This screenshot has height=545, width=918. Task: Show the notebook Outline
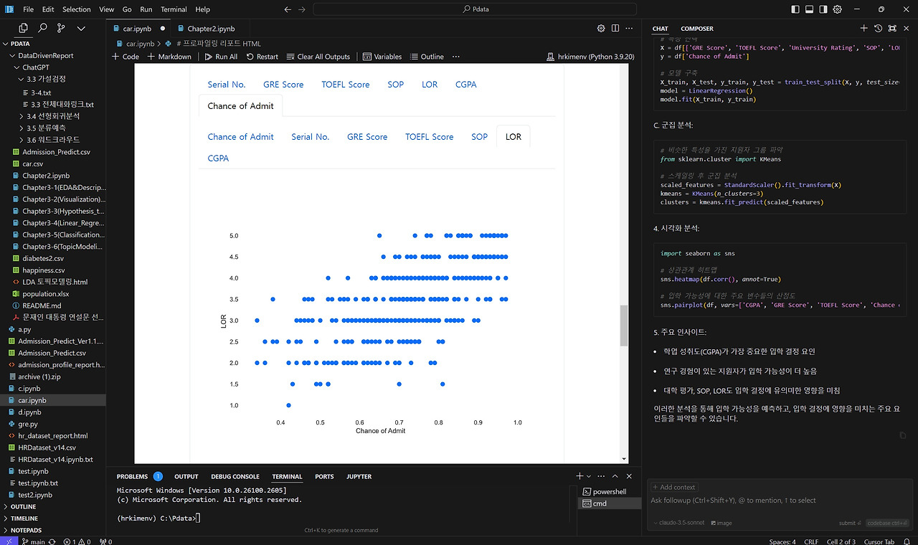point(427,57)
